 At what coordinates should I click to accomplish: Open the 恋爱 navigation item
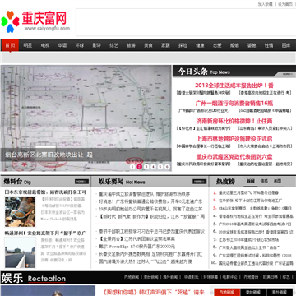[217, 45]
